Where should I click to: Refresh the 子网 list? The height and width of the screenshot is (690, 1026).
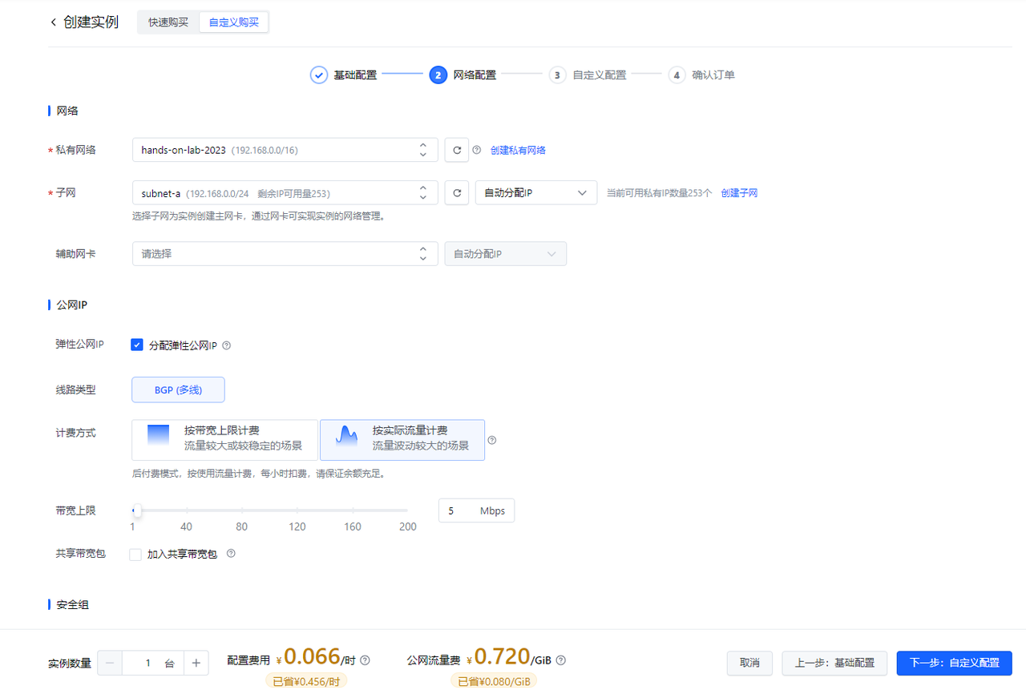[456, 193]
